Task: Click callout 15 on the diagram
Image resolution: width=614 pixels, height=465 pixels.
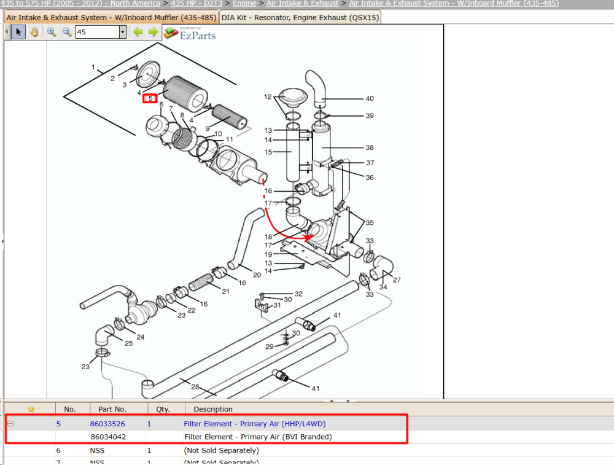Action: (268, 152)
